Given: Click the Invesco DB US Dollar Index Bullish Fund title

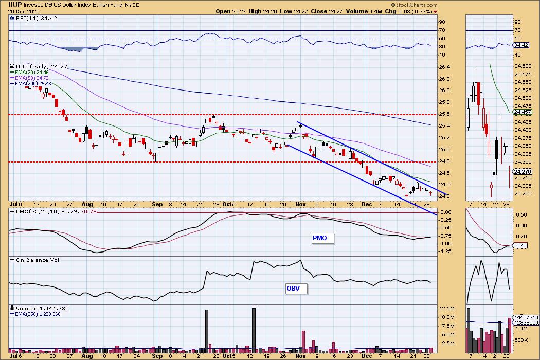Looking at the screenshot, I should 73,5.
